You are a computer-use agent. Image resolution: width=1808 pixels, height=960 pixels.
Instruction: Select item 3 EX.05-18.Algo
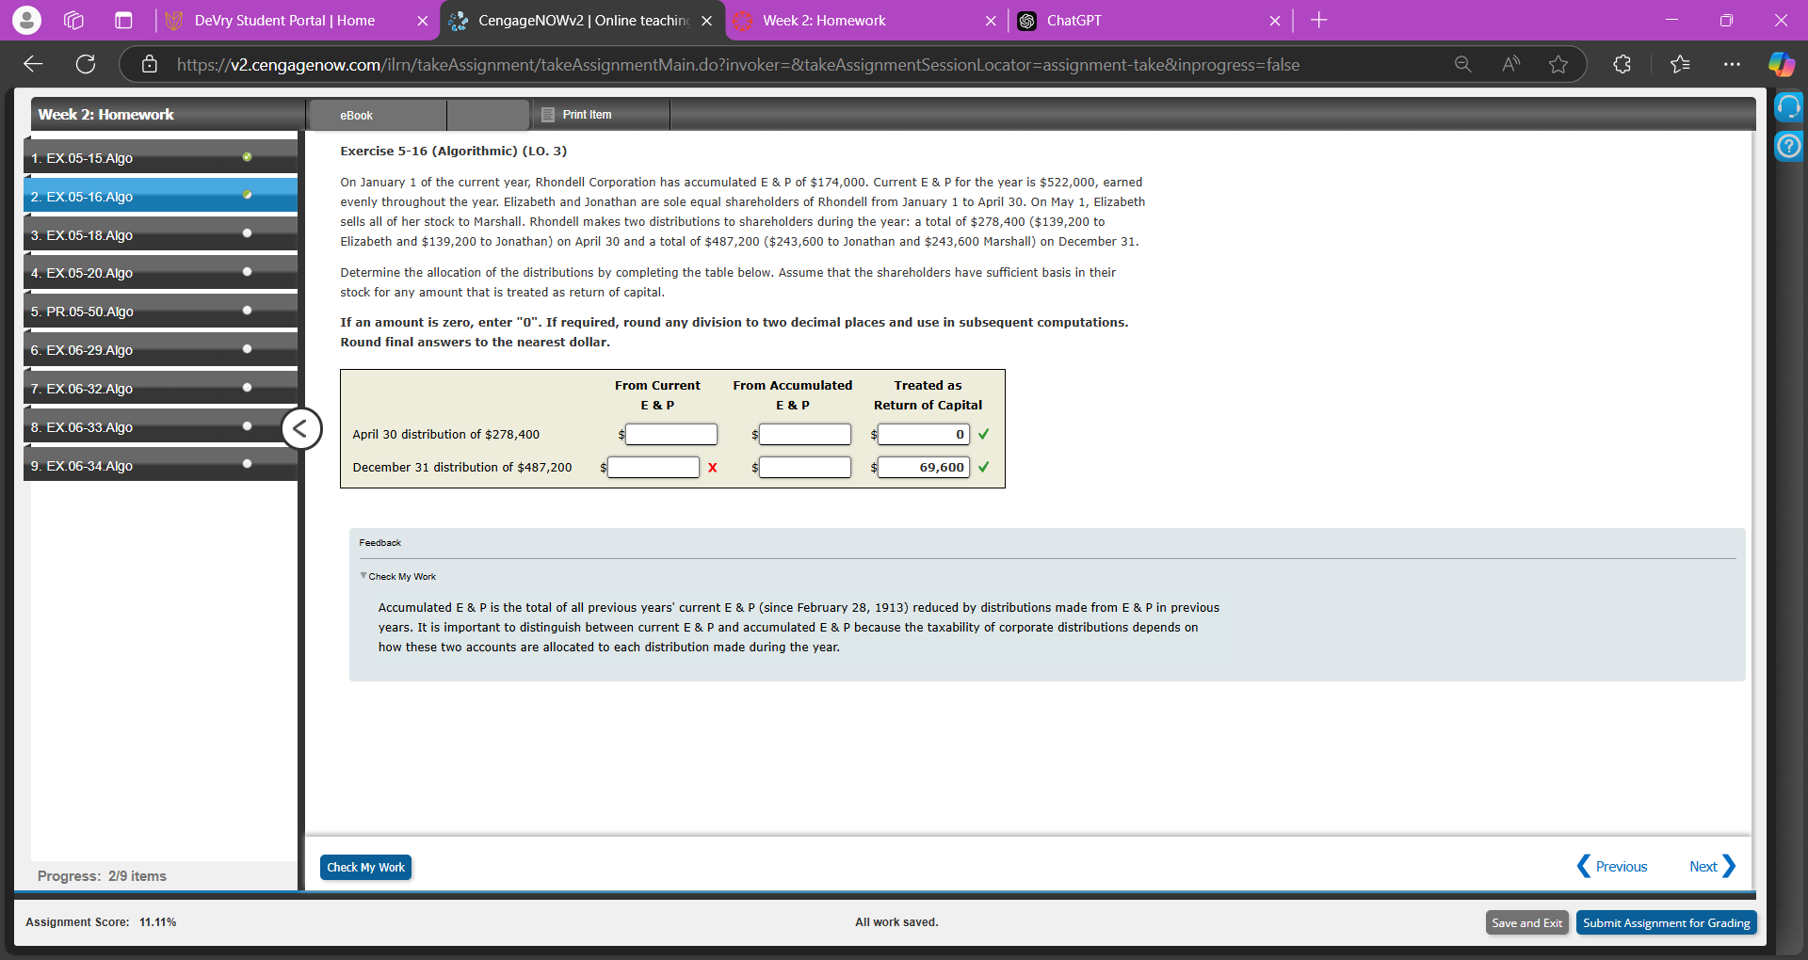coord(160,234)
